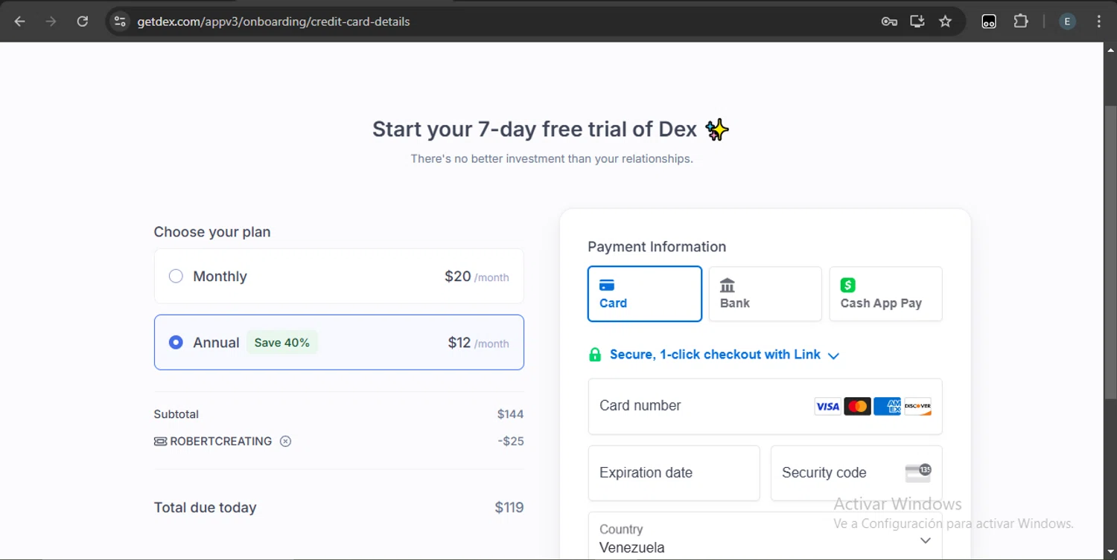Open the Country dropdown showing Venezuela
The image size is (1117, 560).
(x=766, y=536)
